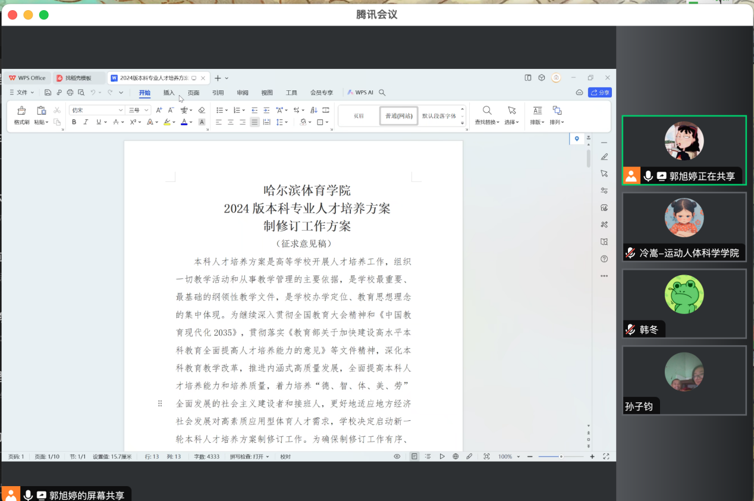
Task: Open Print Preview icon
Action: tap(81, 93)
